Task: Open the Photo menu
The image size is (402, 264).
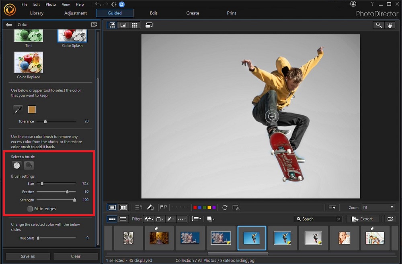Action: (x=50, y=4)
